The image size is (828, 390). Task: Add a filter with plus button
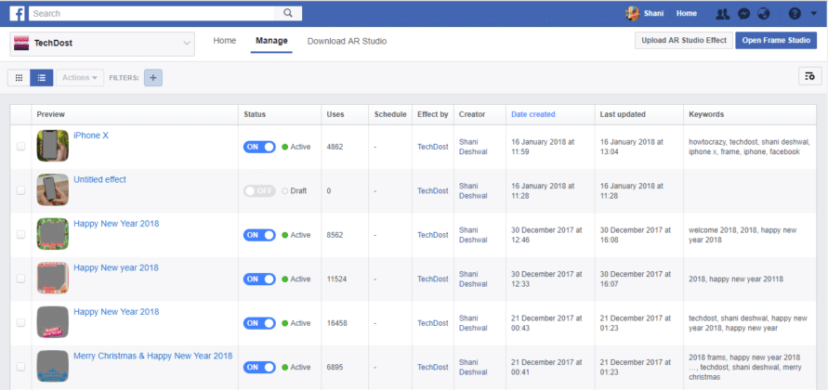pyautogui.click(x=153, y=78)
